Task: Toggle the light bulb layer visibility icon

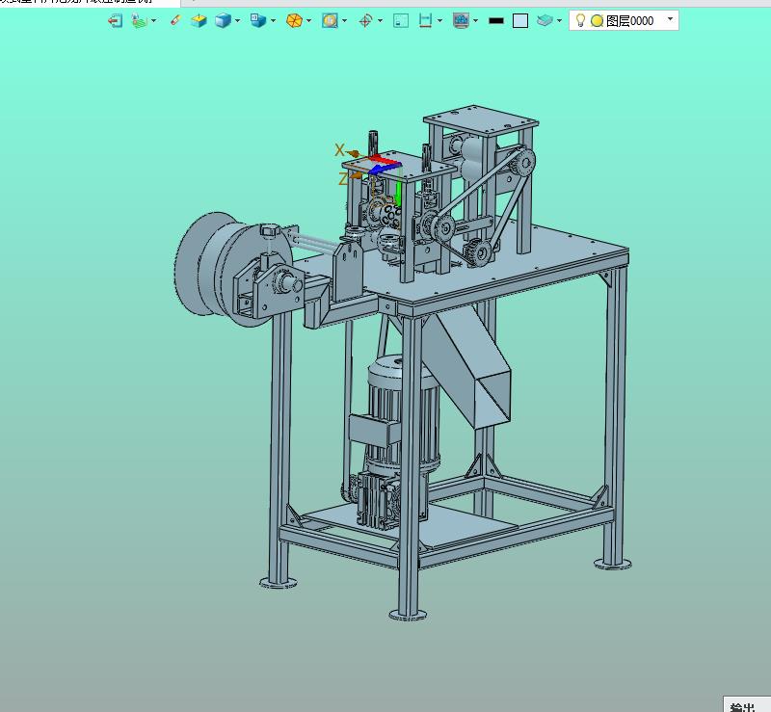Action: click(x=580, y=20)
